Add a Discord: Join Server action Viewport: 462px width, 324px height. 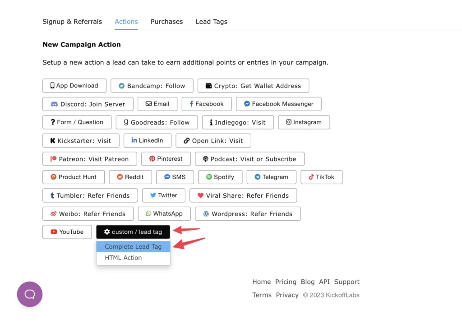point(88,104)
